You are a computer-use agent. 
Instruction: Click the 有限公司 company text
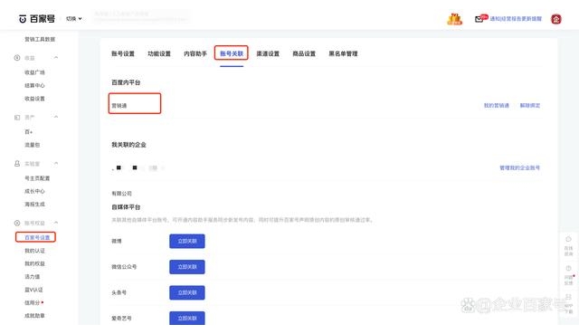point(121,193)
